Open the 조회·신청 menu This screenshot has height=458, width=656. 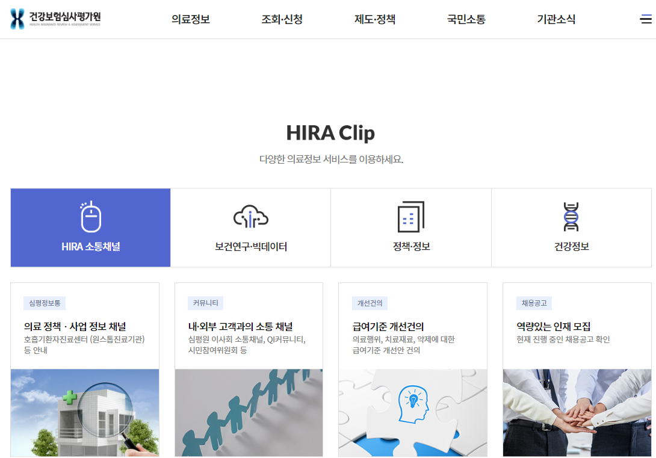tap(282, 19)
